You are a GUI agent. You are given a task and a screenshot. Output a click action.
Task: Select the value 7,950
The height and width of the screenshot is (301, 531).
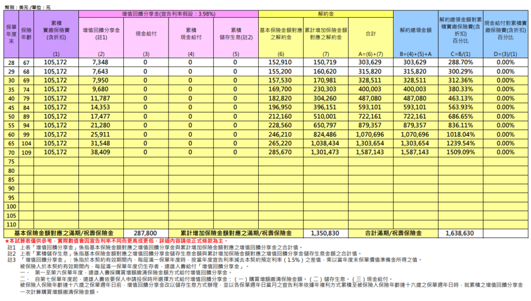(100, 80)
